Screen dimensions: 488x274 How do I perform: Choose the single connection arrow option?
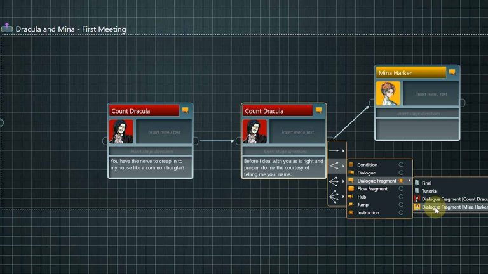click(x=334, y=150)
